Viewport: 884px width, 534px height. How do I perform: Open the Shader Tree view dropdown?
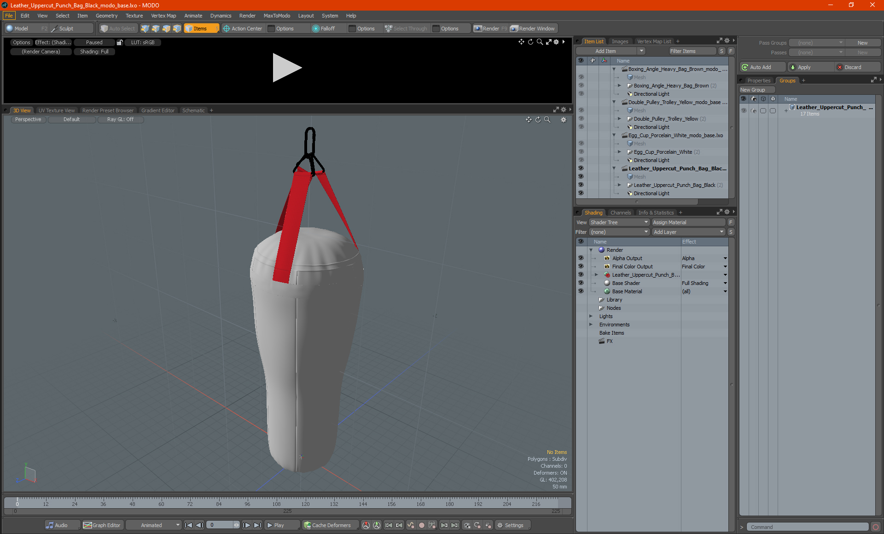pyautogui.click(x=619, y=222)
